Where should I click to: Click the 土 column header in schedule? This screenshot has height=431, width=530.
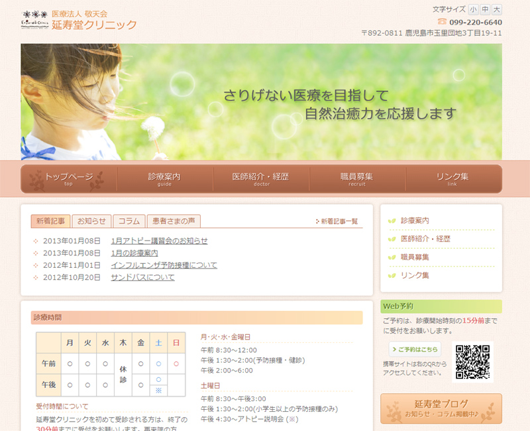tap(158, 343)
